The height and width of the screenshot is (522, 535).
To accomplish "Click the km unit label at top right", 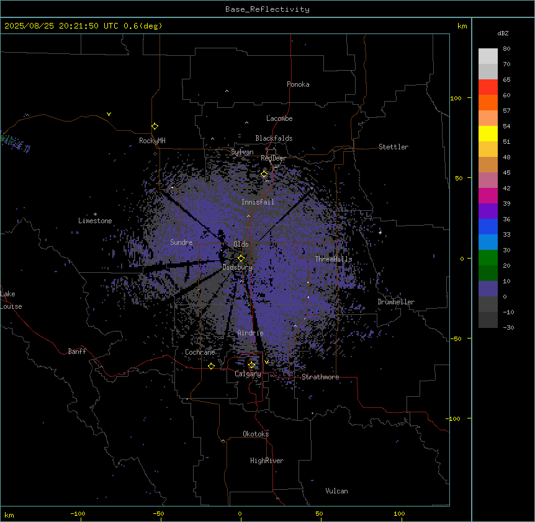I will (462, 26).
